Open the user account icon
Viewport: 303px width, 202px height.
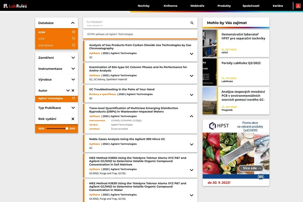click(298, 6)
